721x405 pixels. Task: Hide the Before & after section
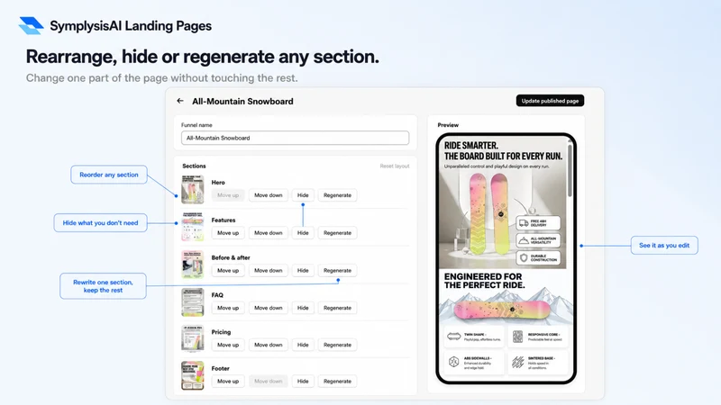[303, 271]
